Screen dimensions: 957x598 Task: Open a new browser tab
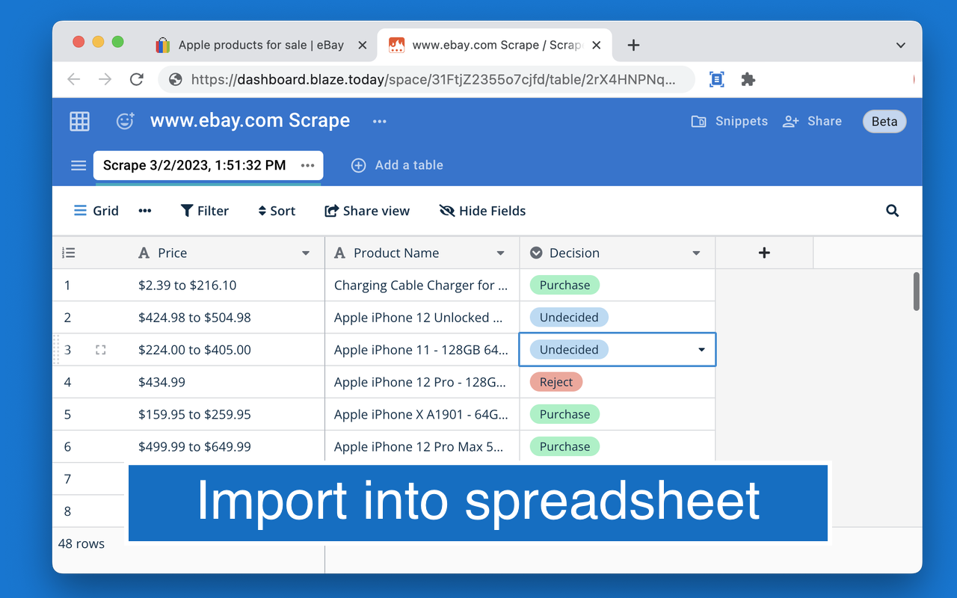coord(633,45)
